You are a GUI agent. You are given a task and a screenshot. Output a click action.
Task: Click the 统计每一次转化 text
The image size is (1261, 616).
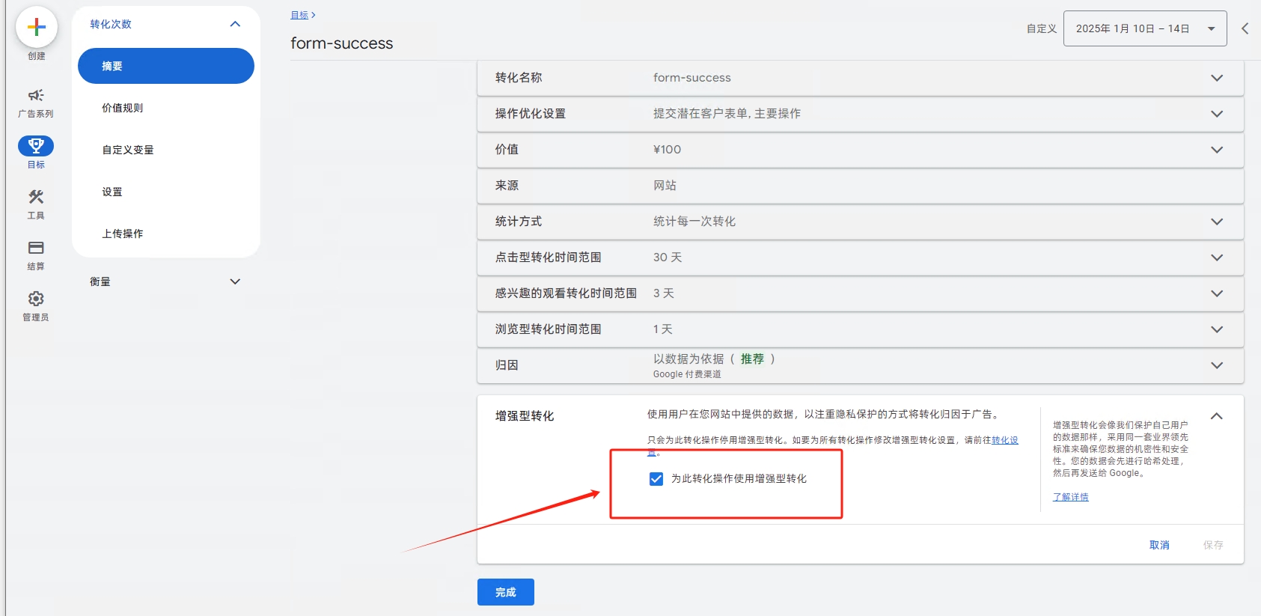point(694,222)
